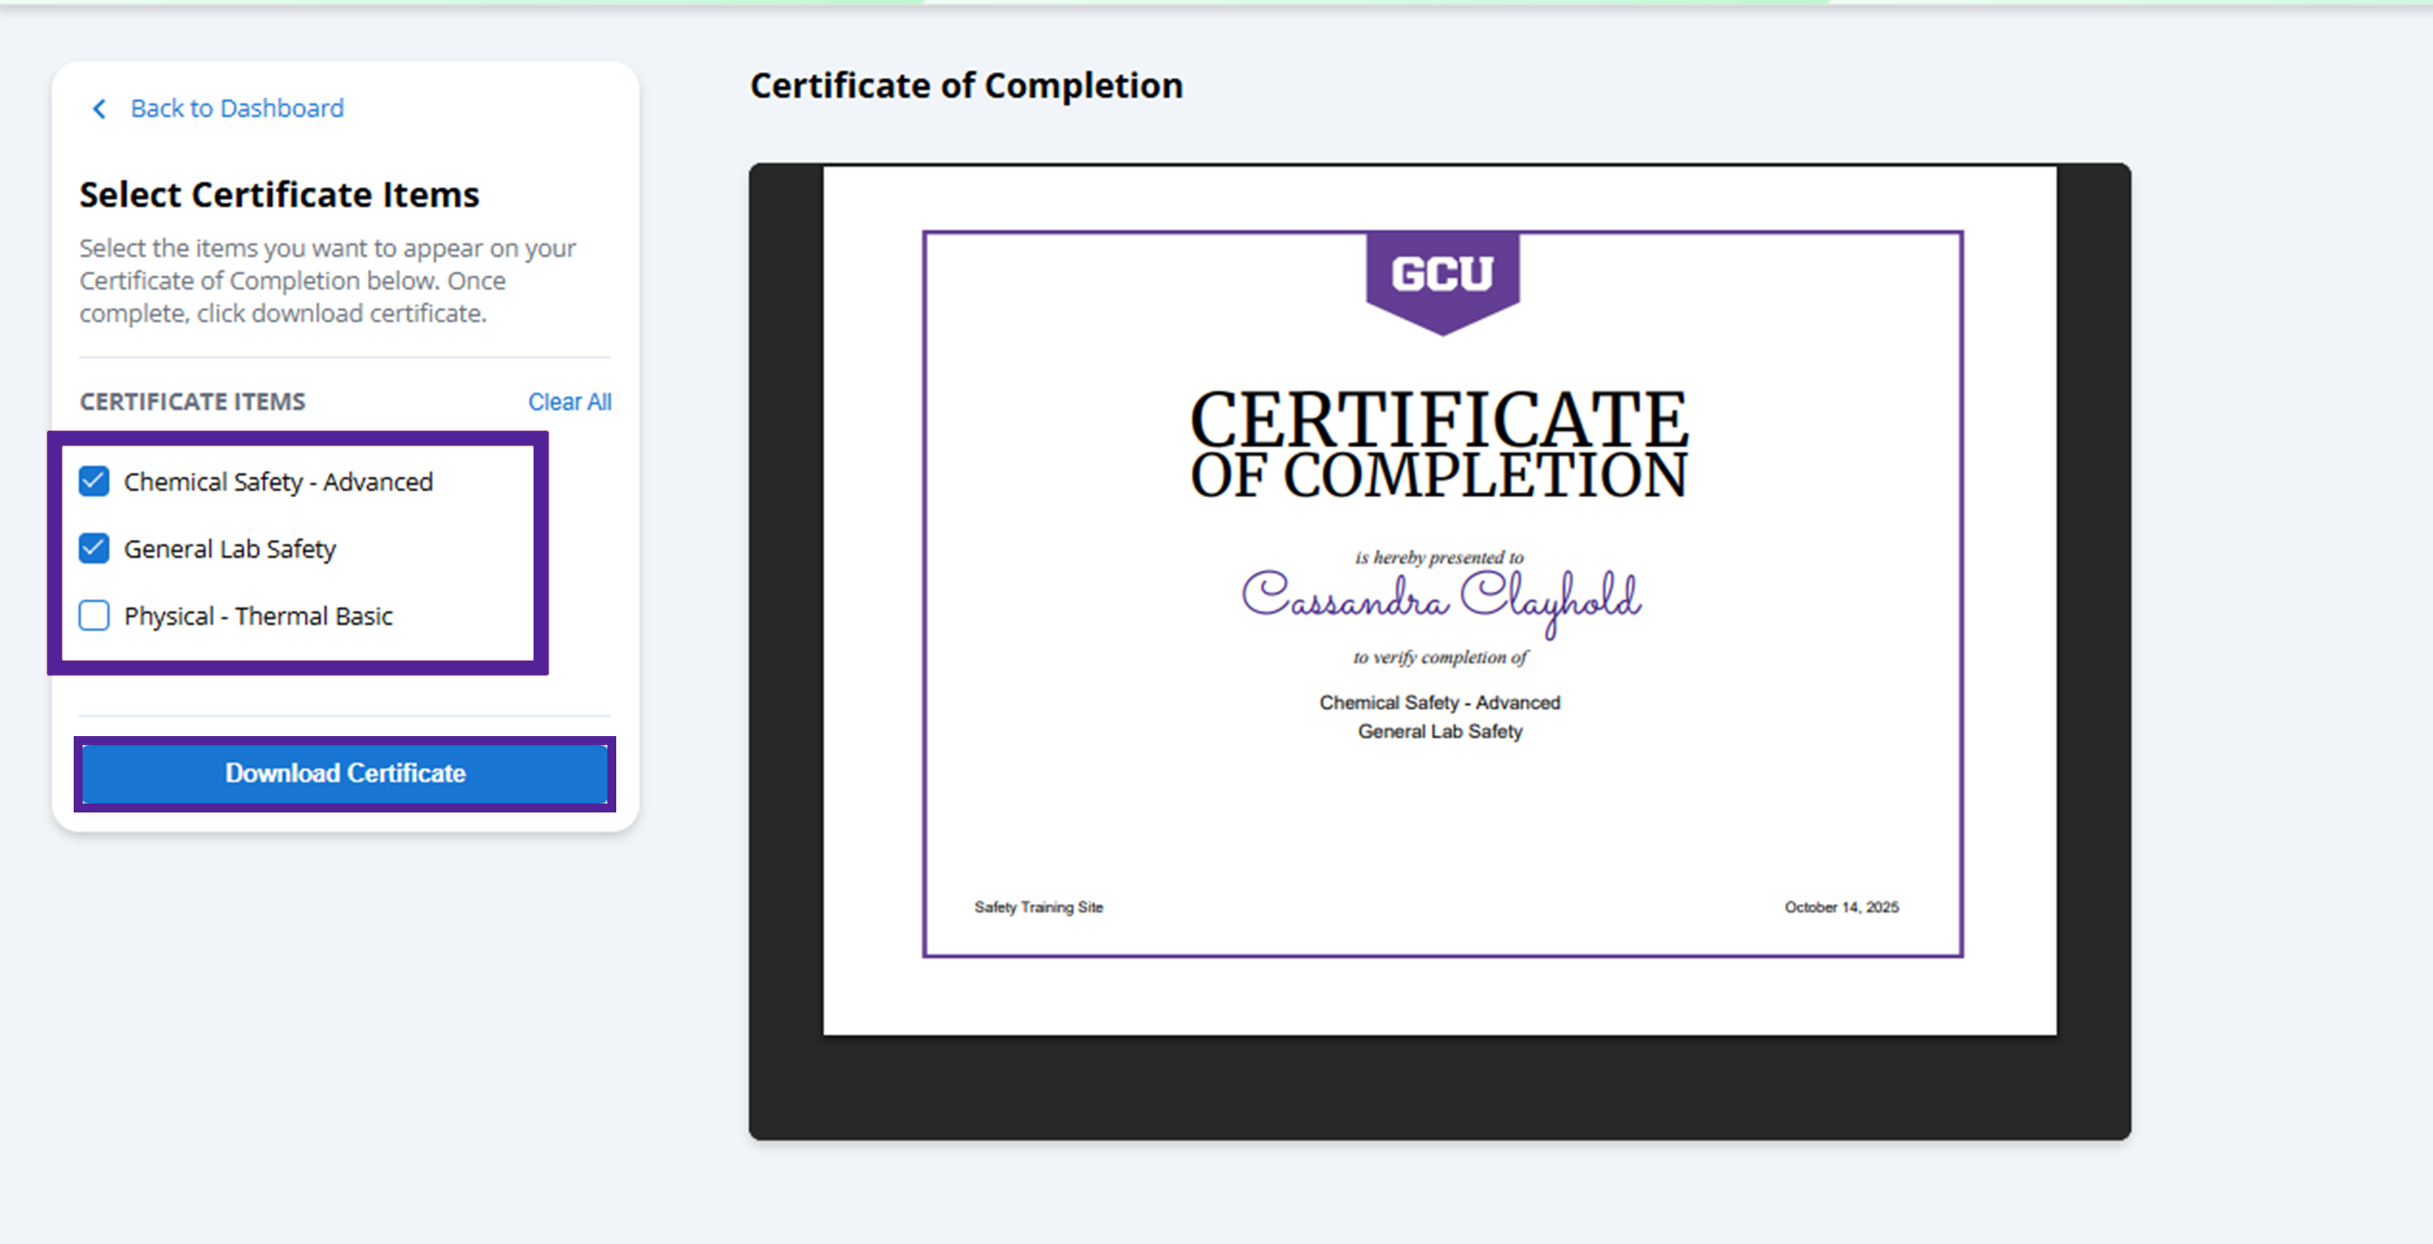Click the Clear All link
2433x1244 pixels.
pyautogui.click(x=568, y=402)
